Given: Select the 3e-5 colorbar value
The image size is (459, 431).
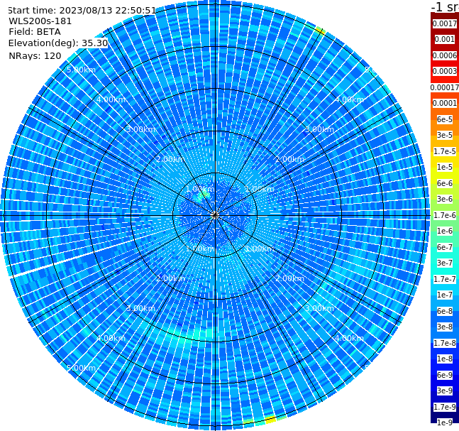Looking at the screenshot, I should click(x=444, y=135).
